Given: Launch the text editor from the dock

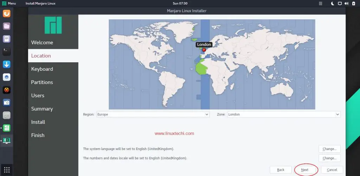Looking at the screenshot, I should tap(6, 39).
